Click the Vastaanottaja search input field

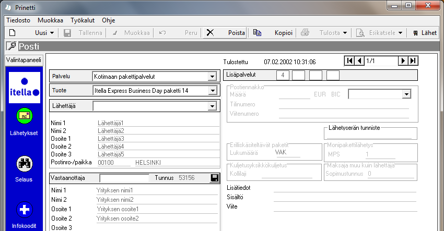point(124,178)
